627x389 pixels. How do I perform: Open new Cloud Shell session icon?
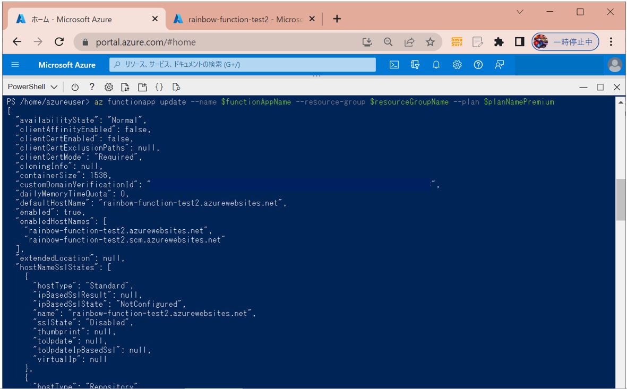click(x=142, y=87)
